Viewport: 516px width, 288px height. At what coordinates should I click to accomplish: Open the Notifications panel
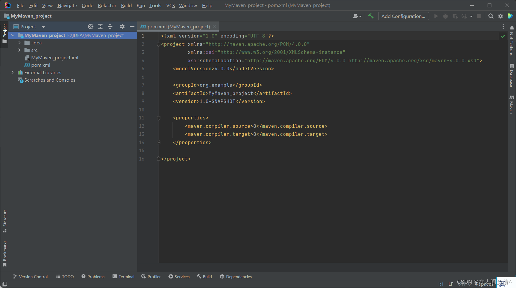(512, 41)
